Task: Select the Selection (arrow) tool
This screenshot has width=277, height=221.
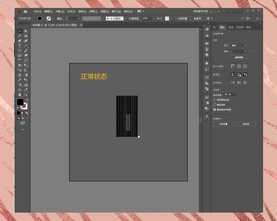Action: tap(20, 31)
